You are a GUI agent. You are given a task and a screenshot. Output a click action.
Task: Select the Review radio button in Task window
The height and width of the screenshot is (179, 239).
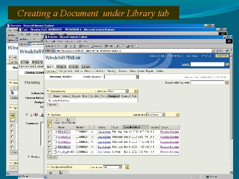tap(29, 156)
